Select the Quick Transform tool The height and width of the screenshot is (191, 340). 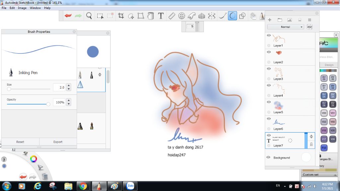(131, 16)
